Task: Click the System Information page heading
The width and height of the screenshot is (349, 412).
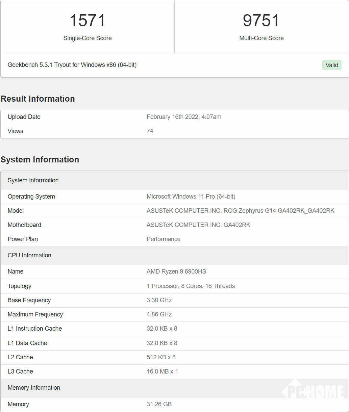Action: point(40,160)
